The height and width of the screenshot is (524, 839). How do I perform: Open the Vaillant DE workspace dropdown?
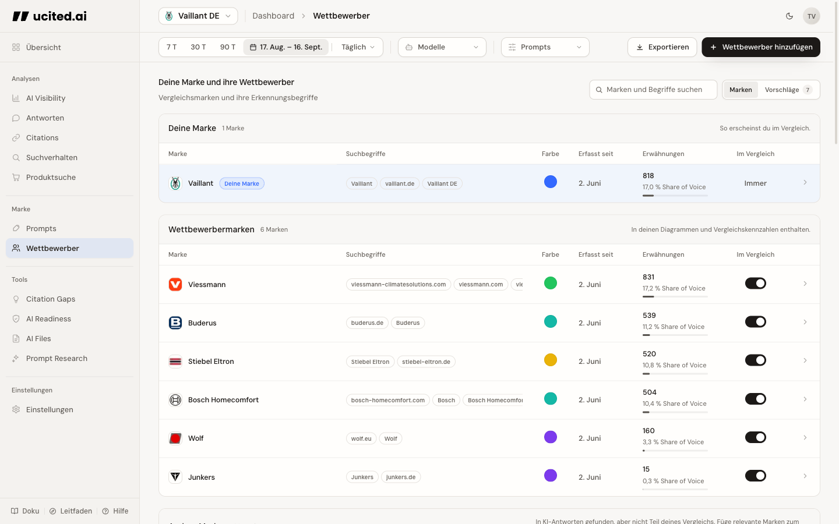coord(198,16)
